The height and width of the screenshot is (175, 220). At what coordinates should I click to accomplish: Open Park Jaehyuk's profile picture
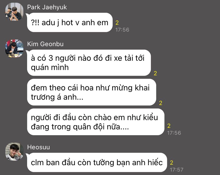(14, 12)
